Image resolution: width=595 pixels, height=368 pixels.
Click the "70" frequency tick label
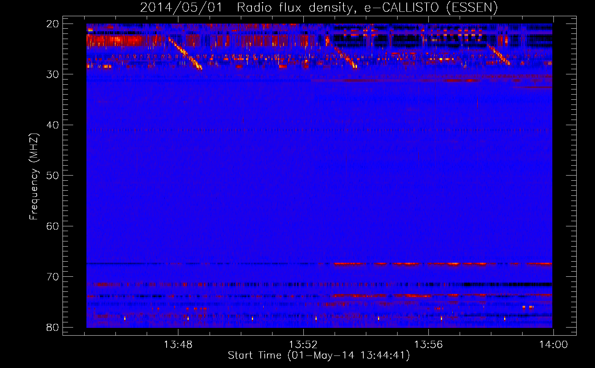pos(53,277)
